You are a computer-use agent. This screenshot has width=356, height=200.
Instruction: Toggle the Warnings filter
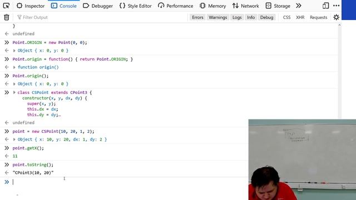(x=217, y=17)
